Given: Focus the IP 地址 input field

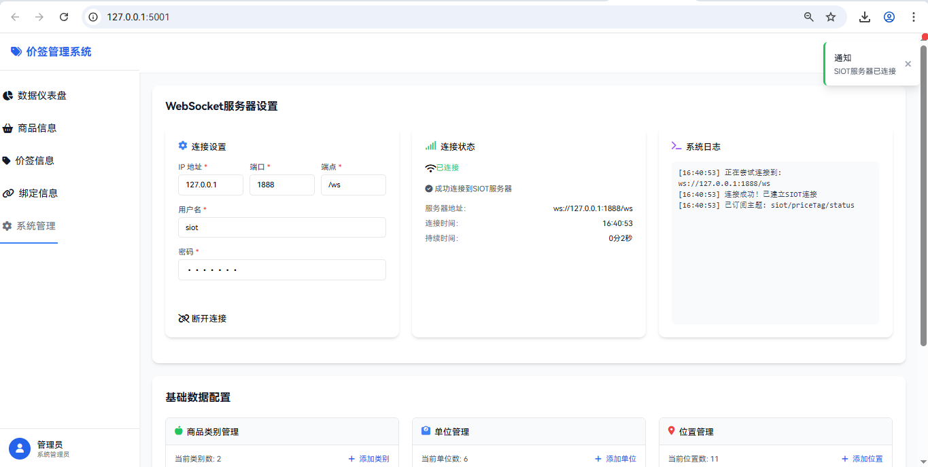Looking at the screenshot, I should coord(211,185).
